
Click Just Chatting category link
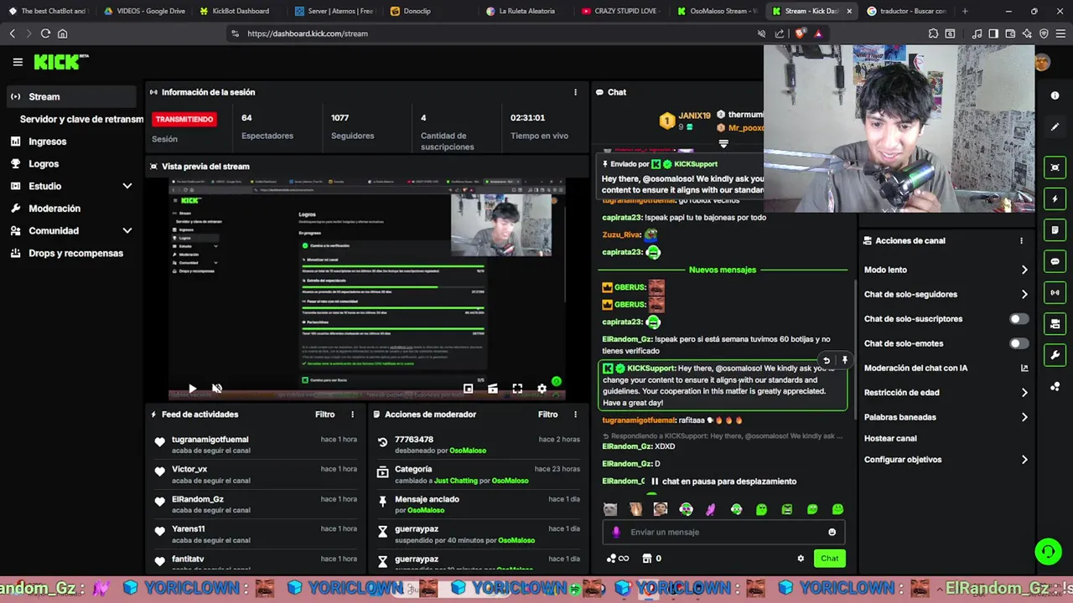tap(455, 481)
